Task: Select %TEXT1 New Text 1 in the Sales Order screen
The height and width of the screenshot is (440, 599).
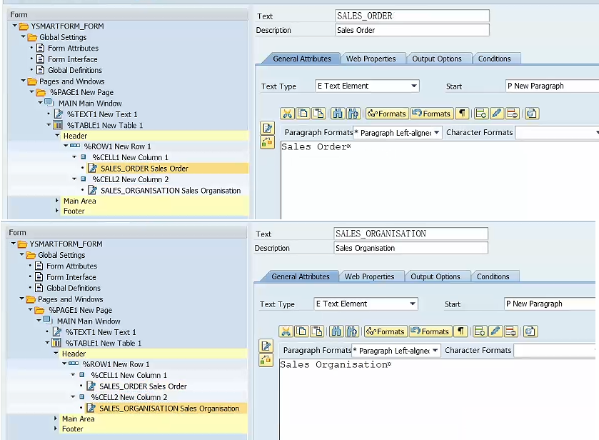Action: point(102,114)
